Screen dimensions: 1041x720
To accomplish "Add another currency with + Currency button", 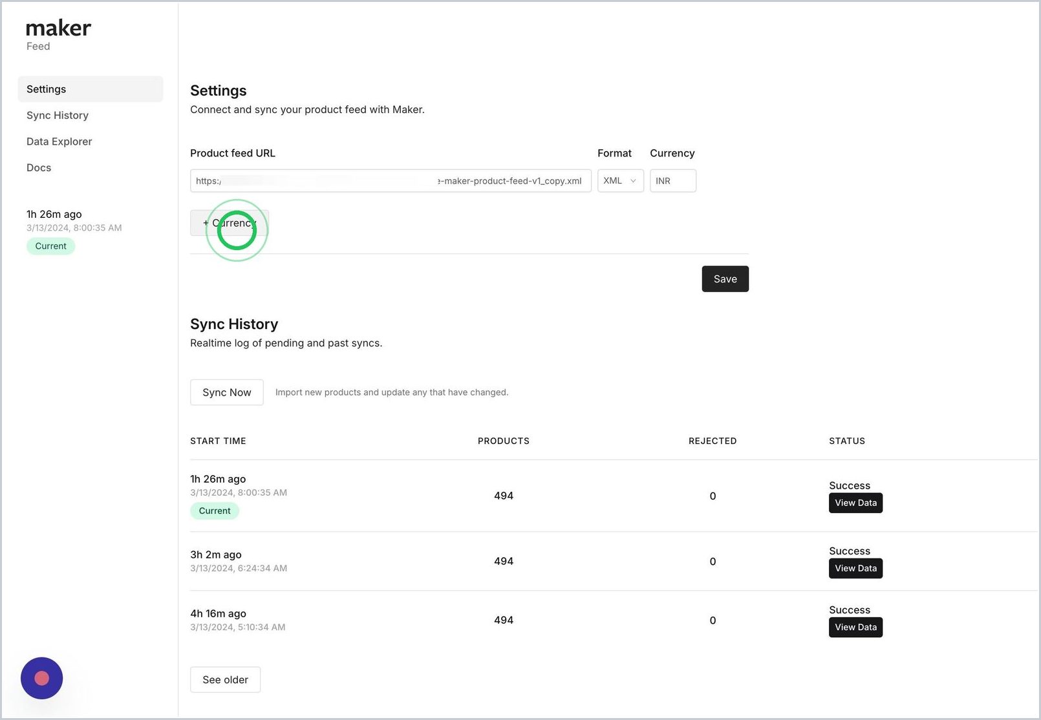I will pos(230,223).
